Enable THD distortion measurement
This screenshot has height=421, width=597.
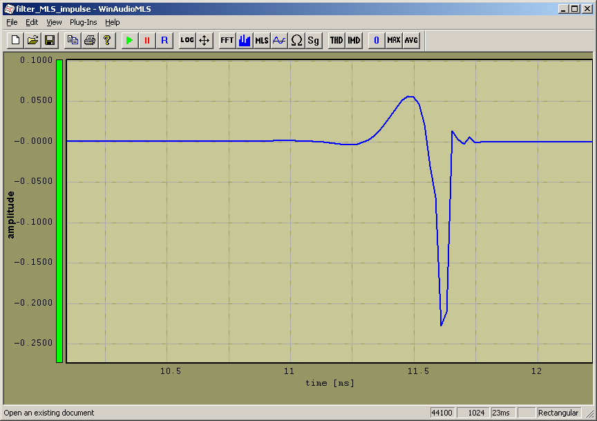click(x=337, y=40)
